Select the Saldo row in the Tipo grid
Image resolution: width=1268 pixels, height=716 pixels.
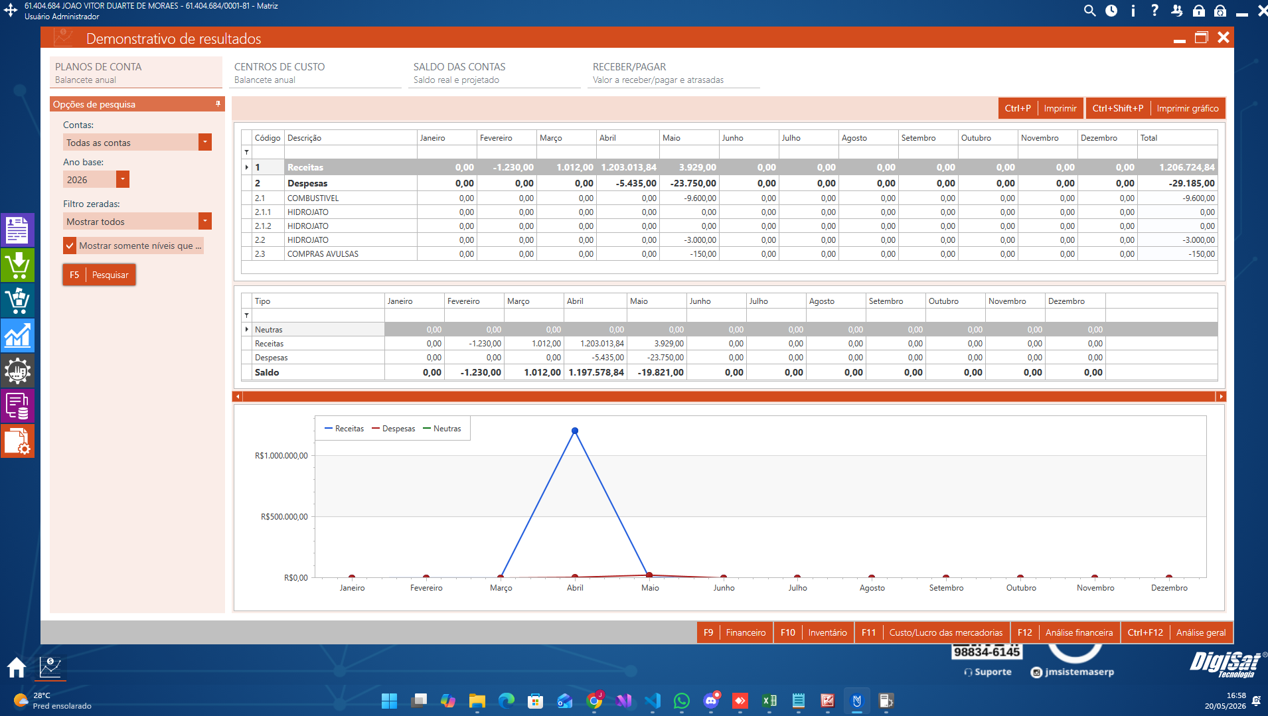730,372
